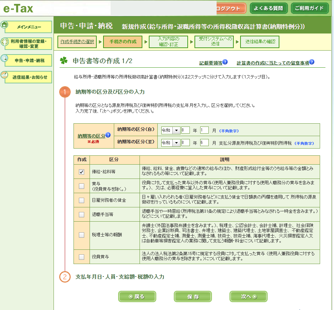This screenshot has width=334, height=310.
Task: Open 計算書の作成に当たっての留意事項 link
Action: (x=273, y=63)
